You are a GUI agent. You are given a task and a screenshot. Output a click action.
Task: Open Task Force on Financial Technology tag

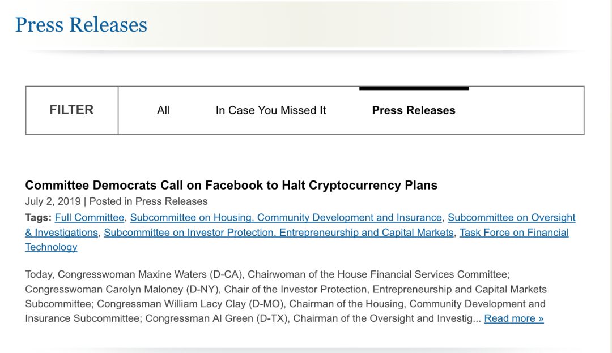click(x=513, y=232)
